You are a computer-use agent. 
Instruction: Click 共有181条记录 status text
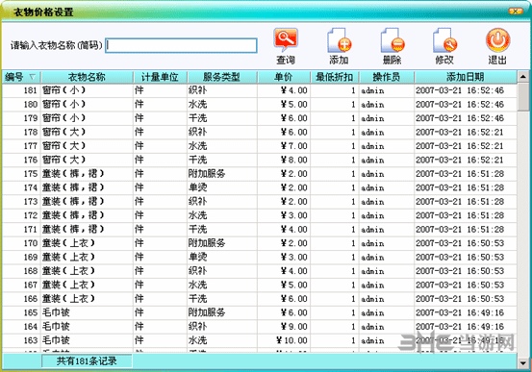coord(87,361)
